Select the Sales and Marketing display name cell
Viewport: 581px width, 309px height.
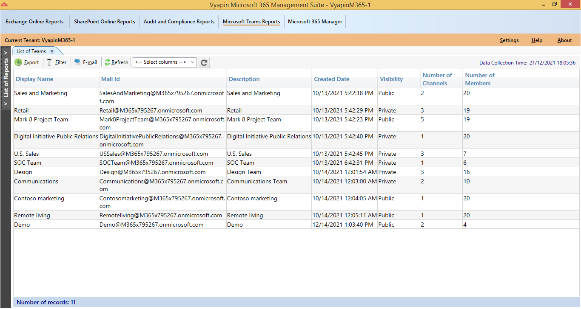(x=56, y=97)
